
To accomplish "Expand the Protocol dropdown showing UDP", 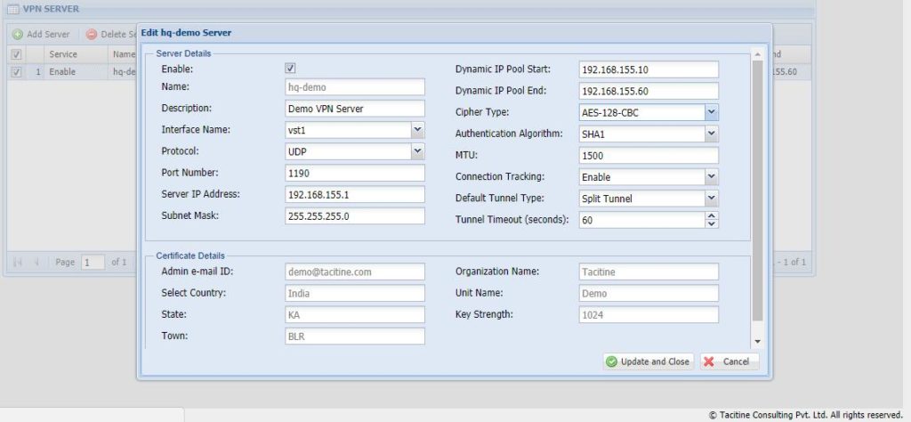I will [x=418, y=151].
